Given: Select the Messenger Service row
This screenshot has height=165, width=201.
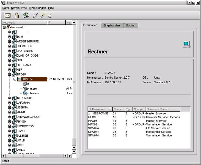Looking at the screenshot, I should 139,132.
